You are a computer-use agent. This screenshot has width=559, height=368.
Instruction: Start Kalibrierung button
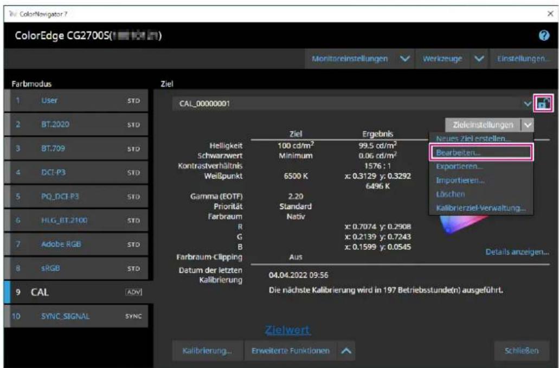pos(207,351)
